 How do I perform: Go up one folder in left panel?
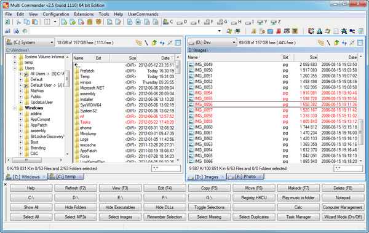(154, 42)
